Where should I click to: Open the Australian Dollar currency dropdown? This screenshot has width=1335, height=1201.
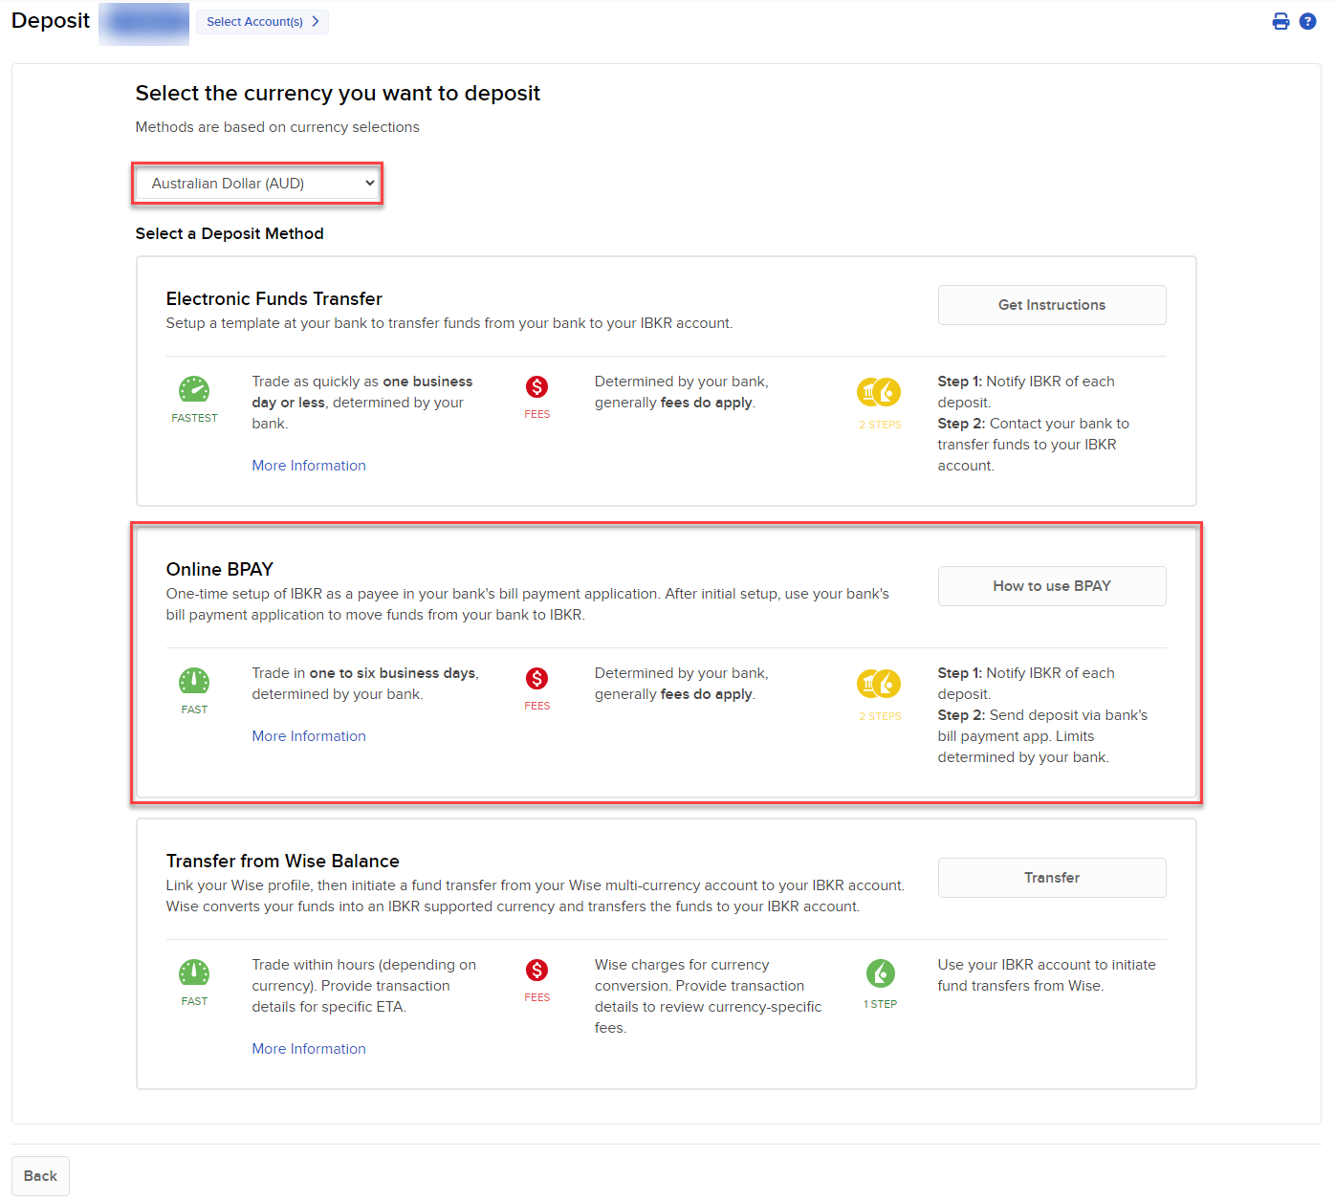coord(257,183)
